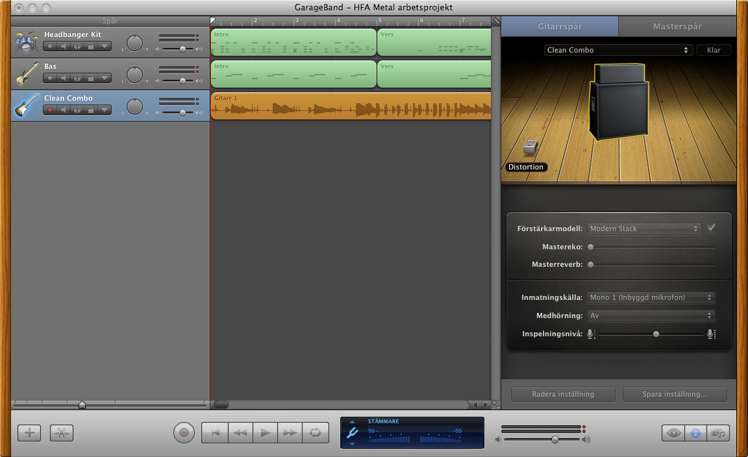Solo the Clean Combo track
The height and width of the screenshot is (457, 748).
(x=77, y=110)
